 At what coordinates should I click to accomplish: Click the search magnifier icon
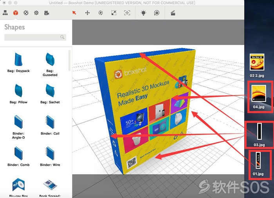coord(62,37)
